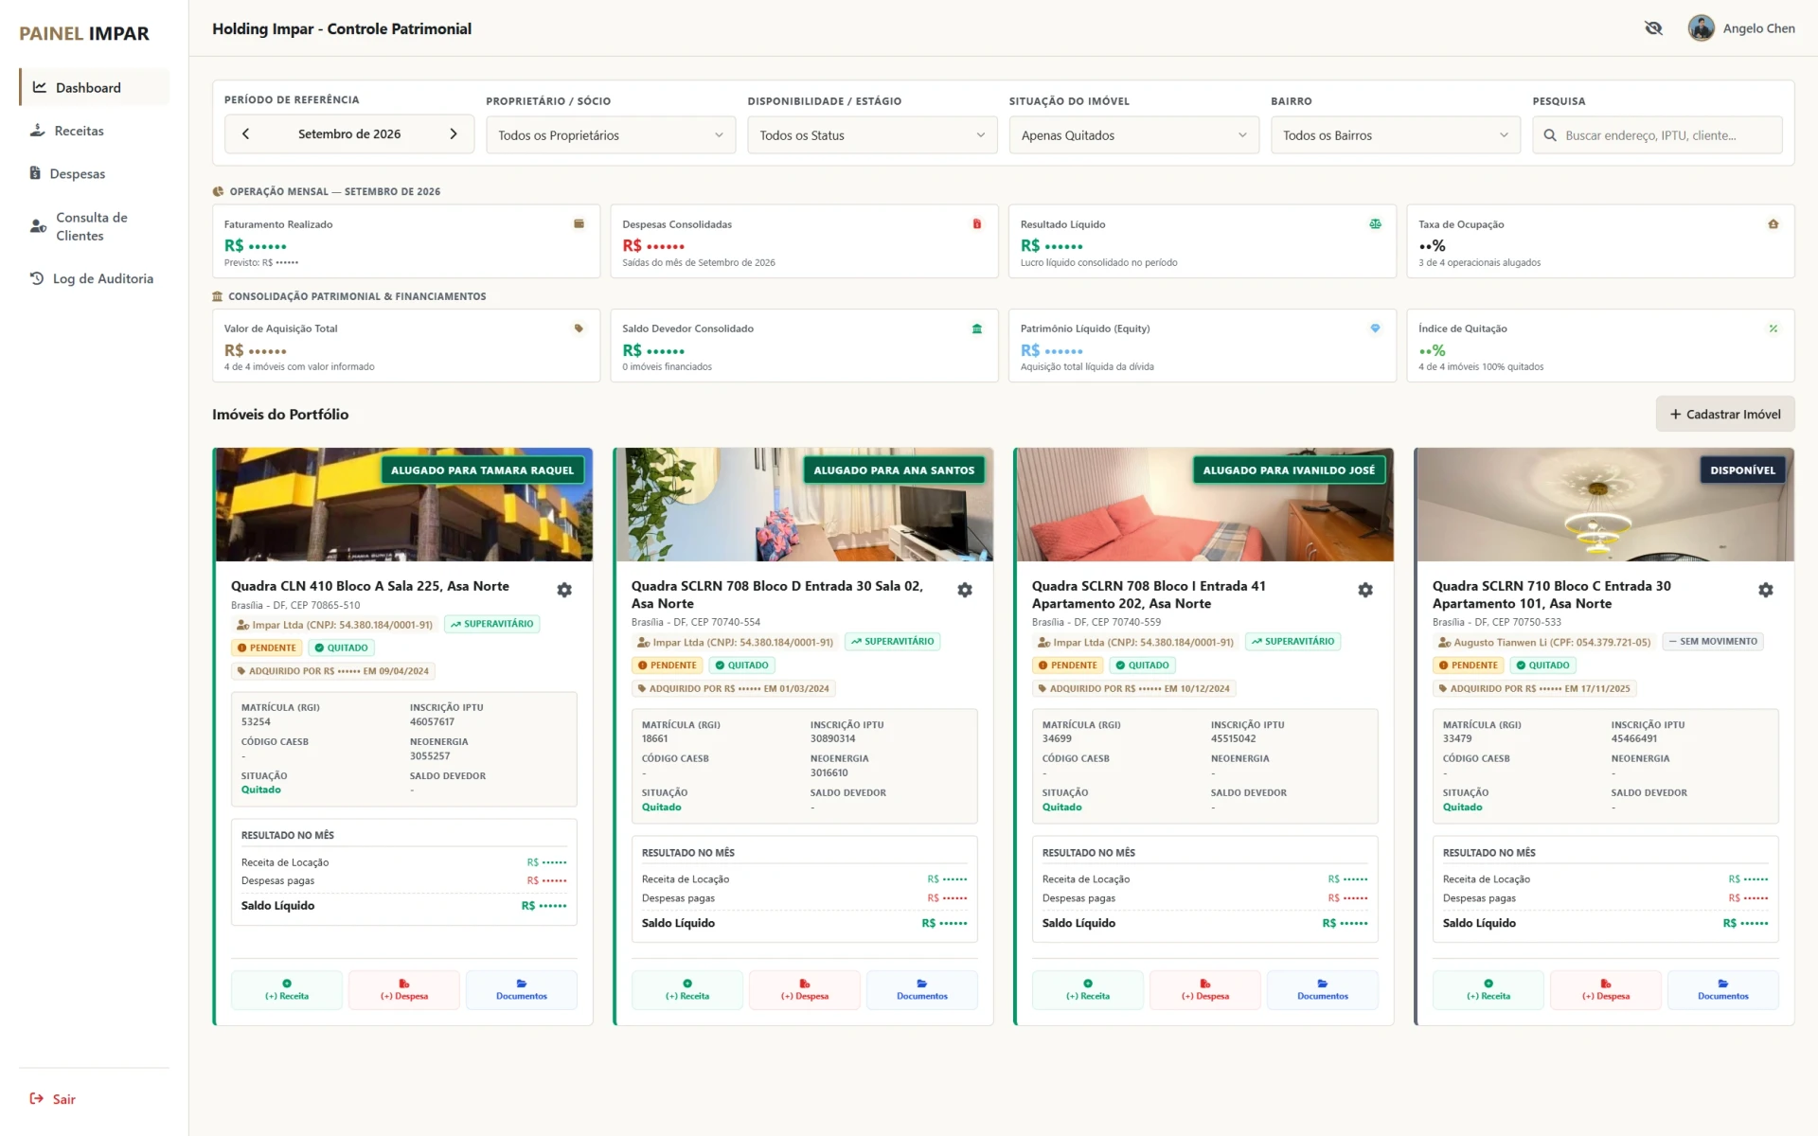This screenshot has height=1136, width=1818.
Task: Click the Patrimônio Líquido diamond icon
Action: [1375, 328]
